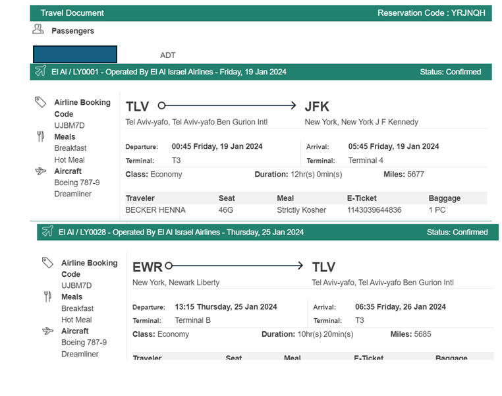Image resolution: width=502 pixels, height=396 pixels.
Task: Click the airplane icon in LY0028 header
Action: 47,231
